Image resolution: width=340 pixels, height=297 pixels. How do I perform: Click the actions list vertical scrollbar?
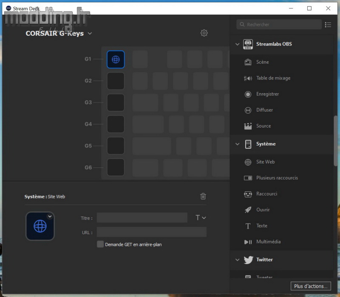coord(335,141)
